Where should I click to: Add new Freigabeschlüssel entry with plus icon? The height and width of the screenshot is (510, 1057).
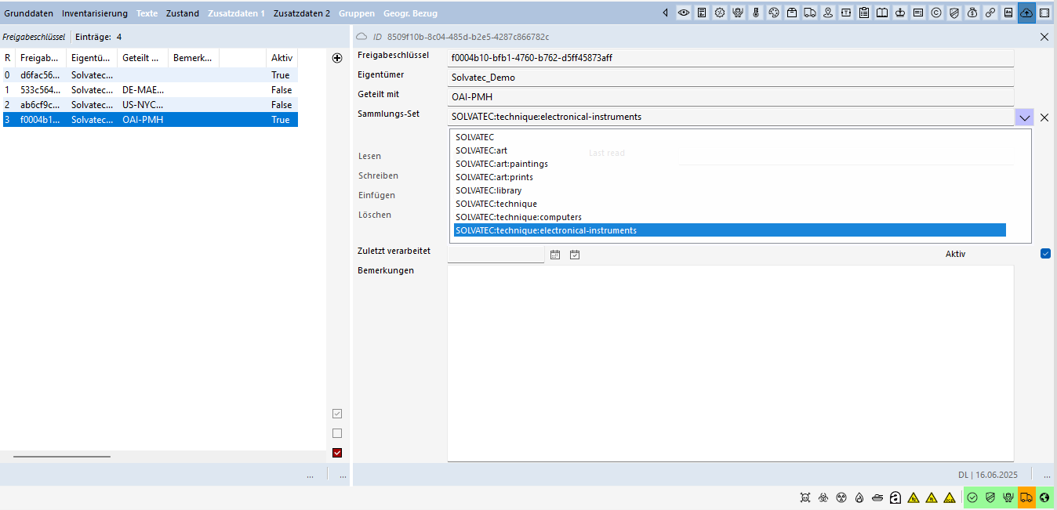[x=337, y=58]
